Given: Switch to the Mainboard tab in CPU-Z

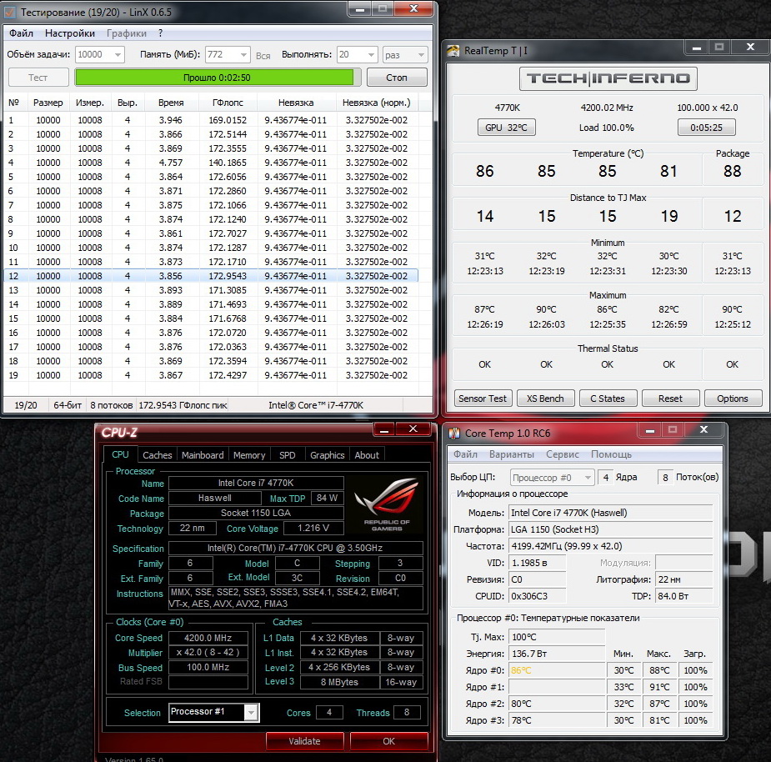Looking at the screenshot, I should [x=203, y=455].
